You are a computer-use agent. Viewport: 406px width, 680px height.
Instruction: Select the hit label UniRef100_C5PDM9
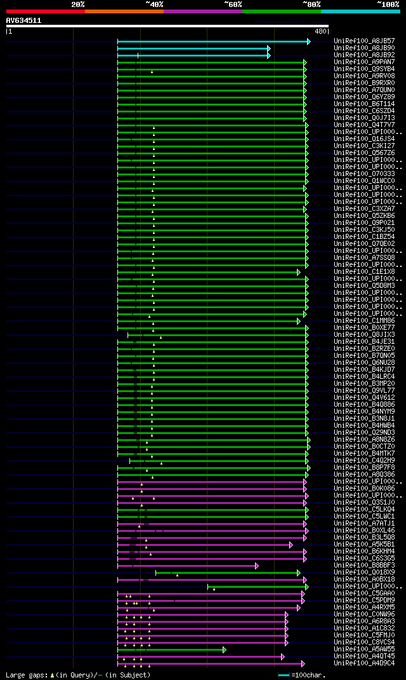[364, 601]
